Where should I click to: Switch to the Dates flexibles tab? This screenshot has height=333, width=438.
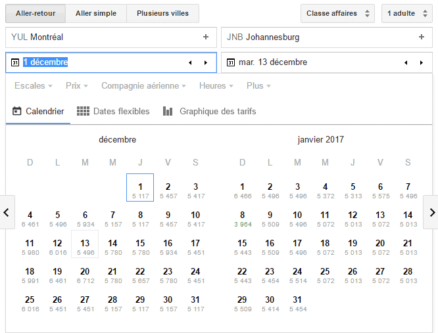tap(113, 112)
